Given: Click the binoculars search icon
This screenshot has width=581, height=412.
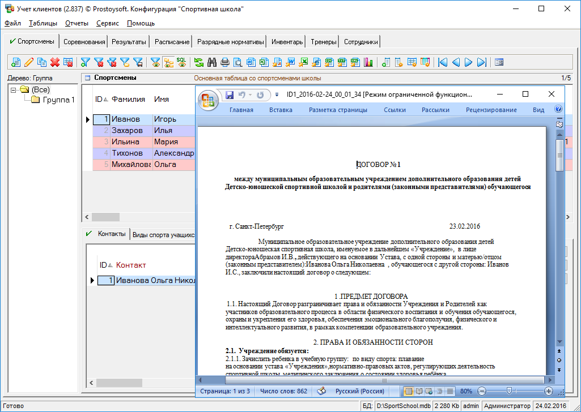Looking at the screenshot, I should (213, 62).
